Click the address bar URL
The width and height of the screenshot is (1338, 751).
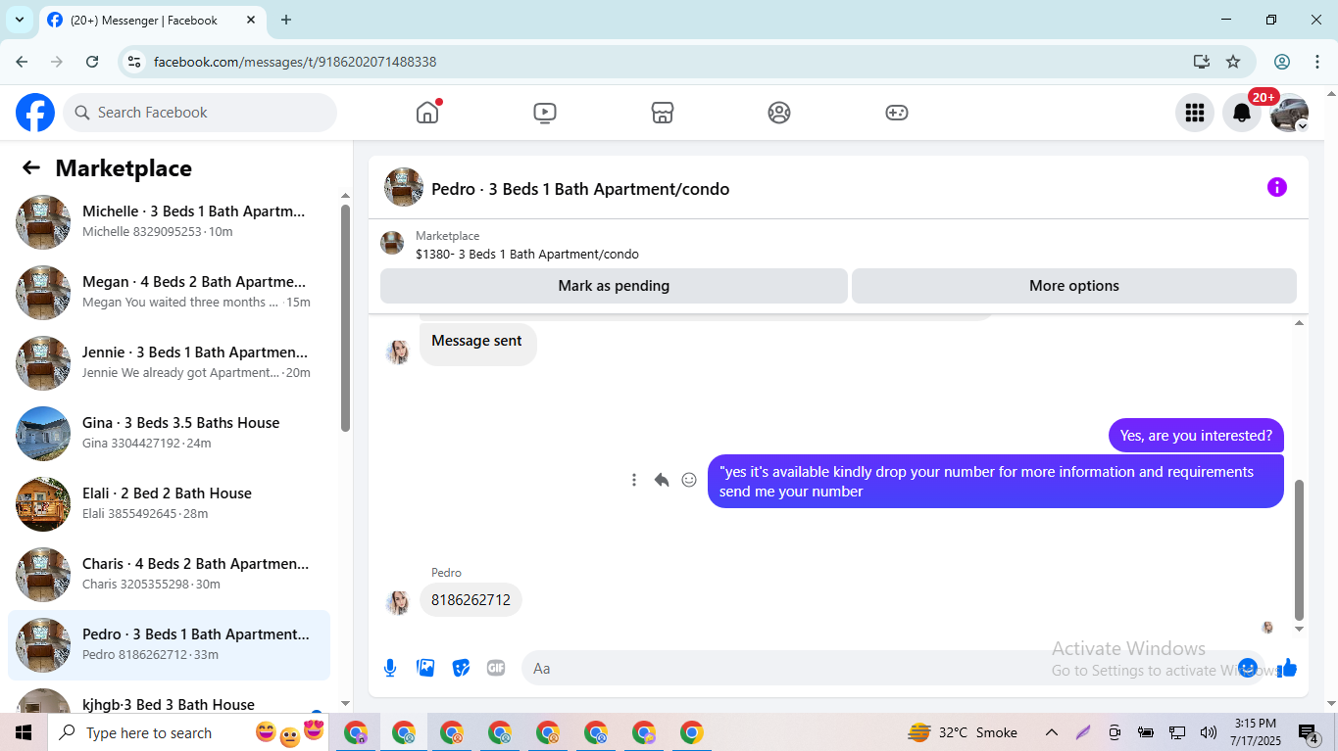[x=295, y=62]
